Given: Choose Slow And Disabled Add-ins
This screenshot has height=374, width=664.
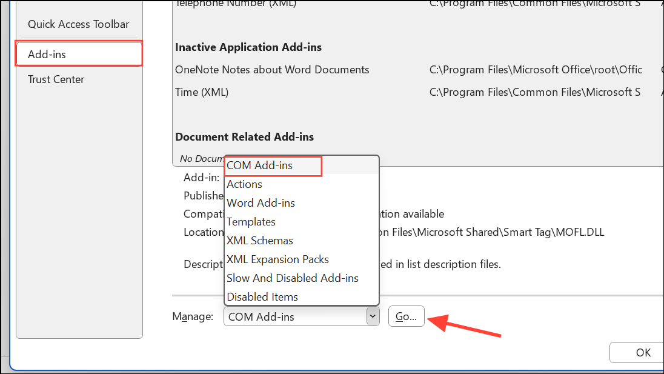Looking at the screenshot, I should point(293,278).
